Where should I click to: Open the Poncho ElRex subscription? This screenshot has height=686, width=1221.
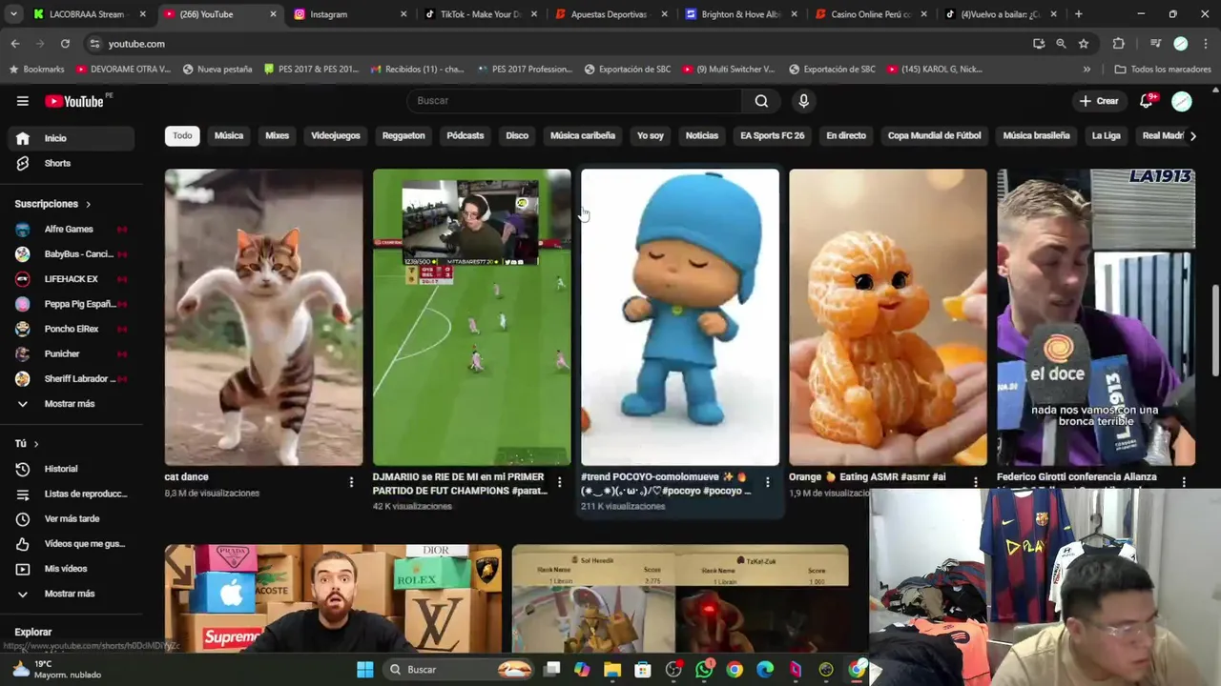[x=72, y=329]
